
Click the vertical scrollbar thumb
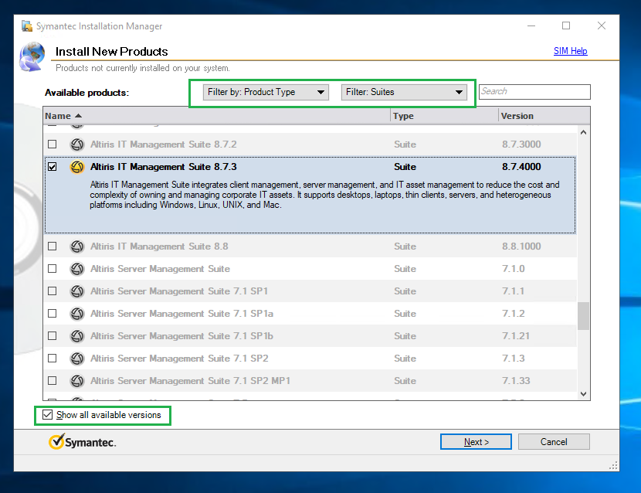(583, 316)
